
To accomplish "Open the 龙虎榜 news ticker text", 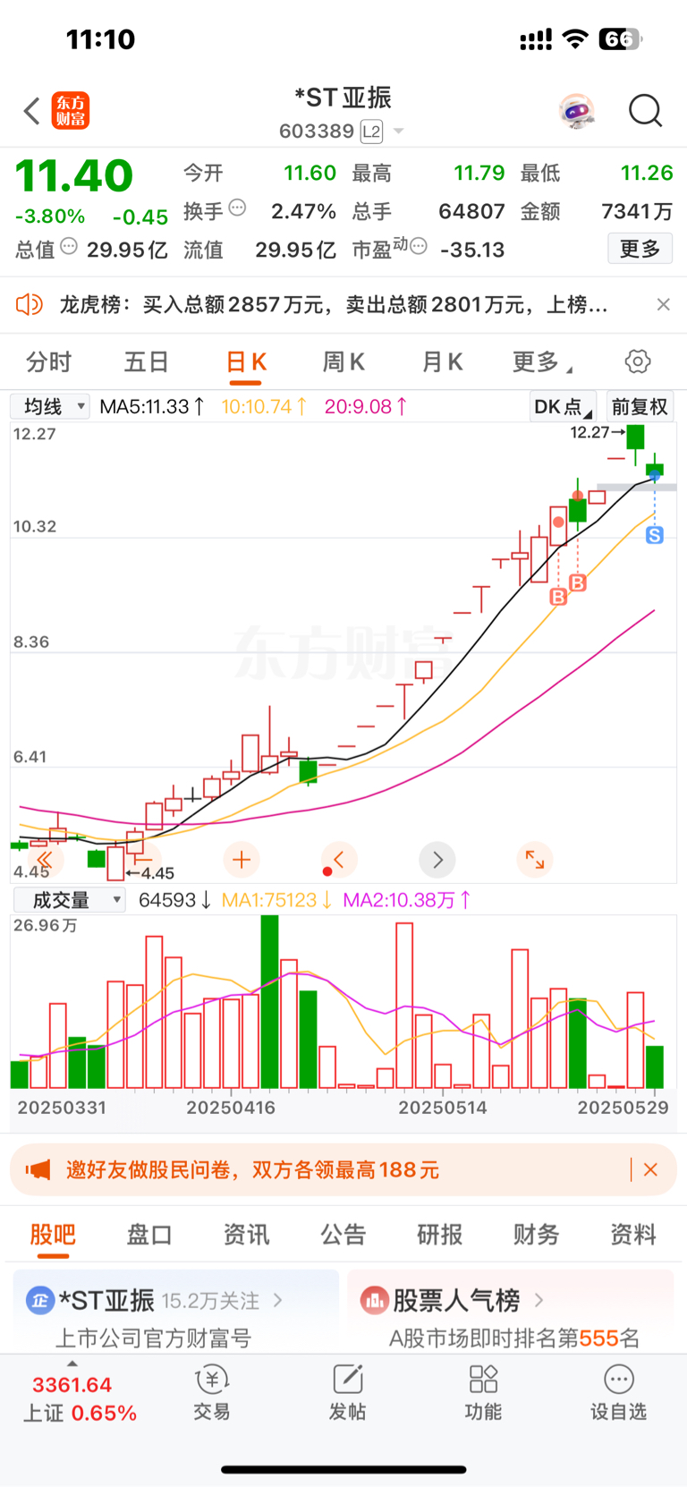I will [334, 305].
